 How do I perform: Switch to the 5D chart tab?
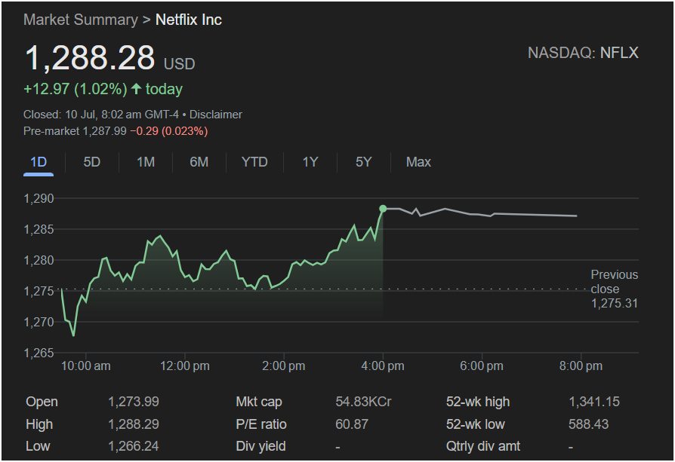[x=91, y=162]
